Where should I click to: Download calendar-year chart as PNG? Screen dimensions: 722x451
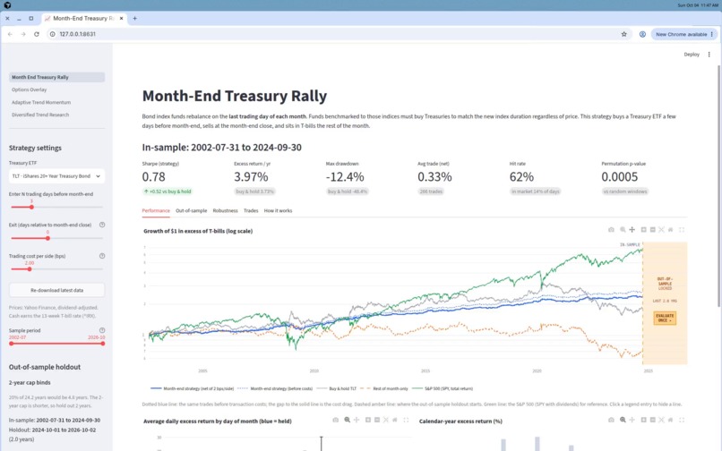(611, 420)
